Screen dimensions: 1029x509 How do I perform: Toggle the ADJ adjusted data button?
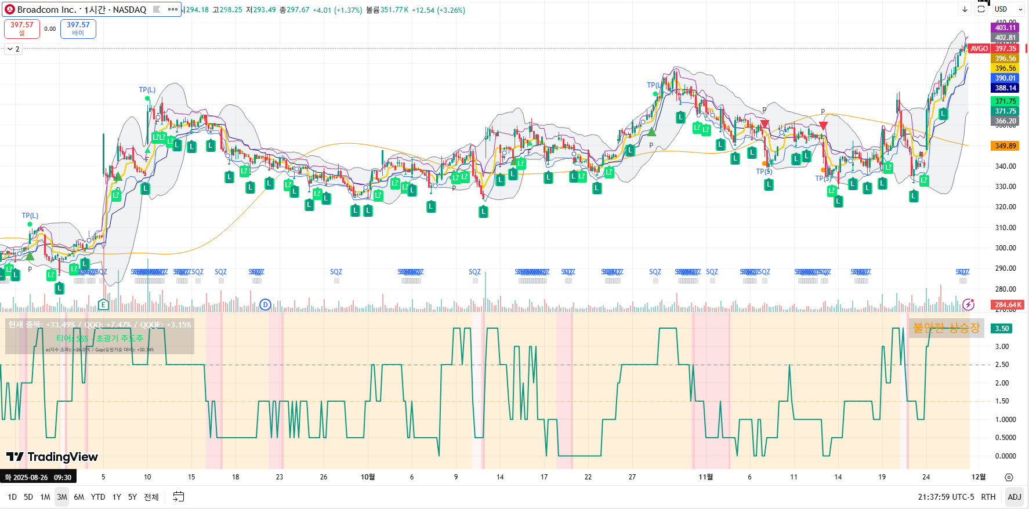click(x=1014, y=497)
